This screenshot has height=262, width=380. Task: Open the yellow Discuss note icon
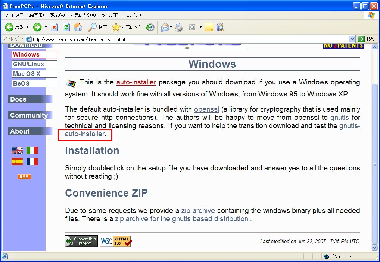(209, 27)
